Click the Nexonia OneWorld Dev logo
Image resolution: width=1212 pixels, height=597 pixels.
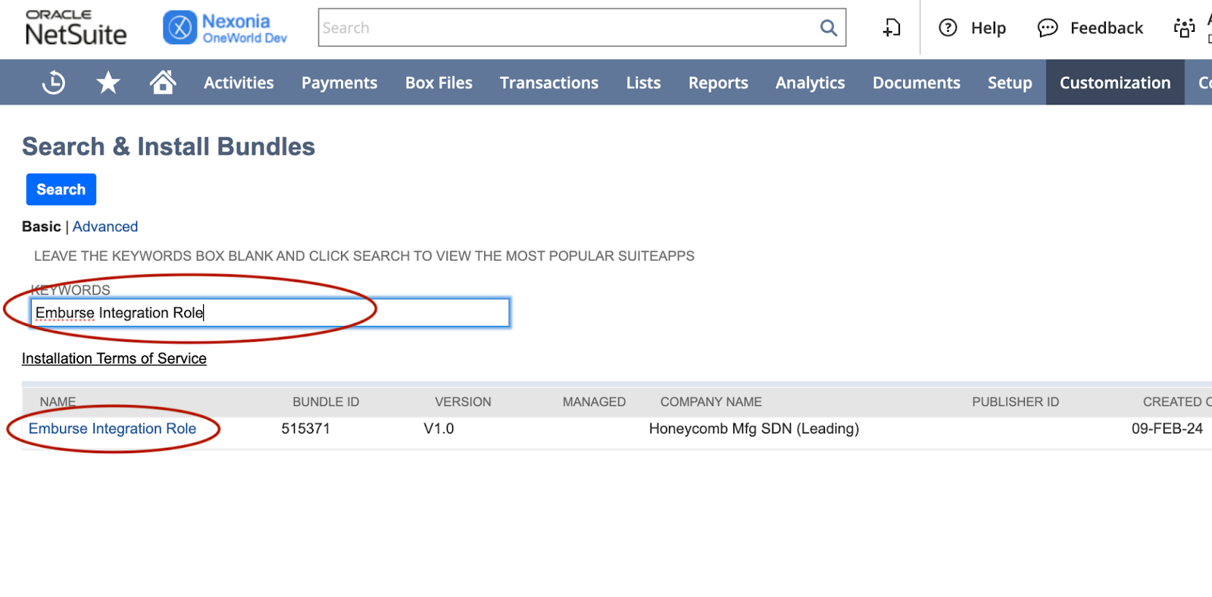pyautogui.click(x=225, y=28)
